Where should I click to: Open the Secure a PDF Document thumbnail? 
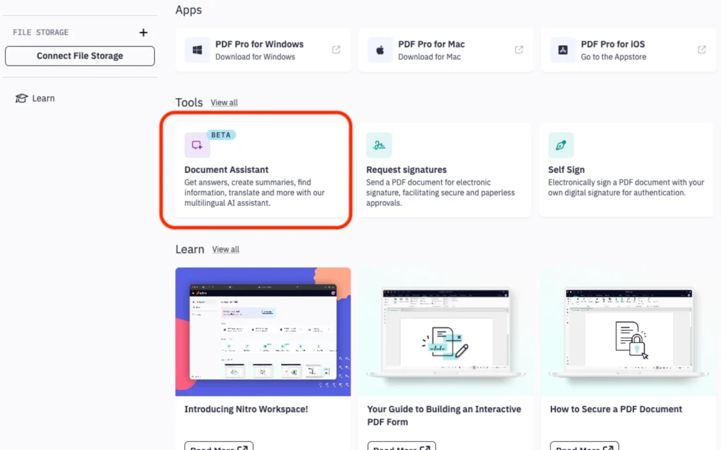coord(629,331)
